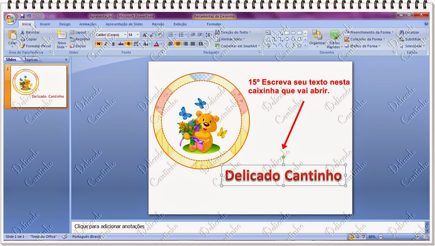This screenshot has height=246, width=435.
Task: Open the font color dropdown arrow
Action: pos(162,44)
